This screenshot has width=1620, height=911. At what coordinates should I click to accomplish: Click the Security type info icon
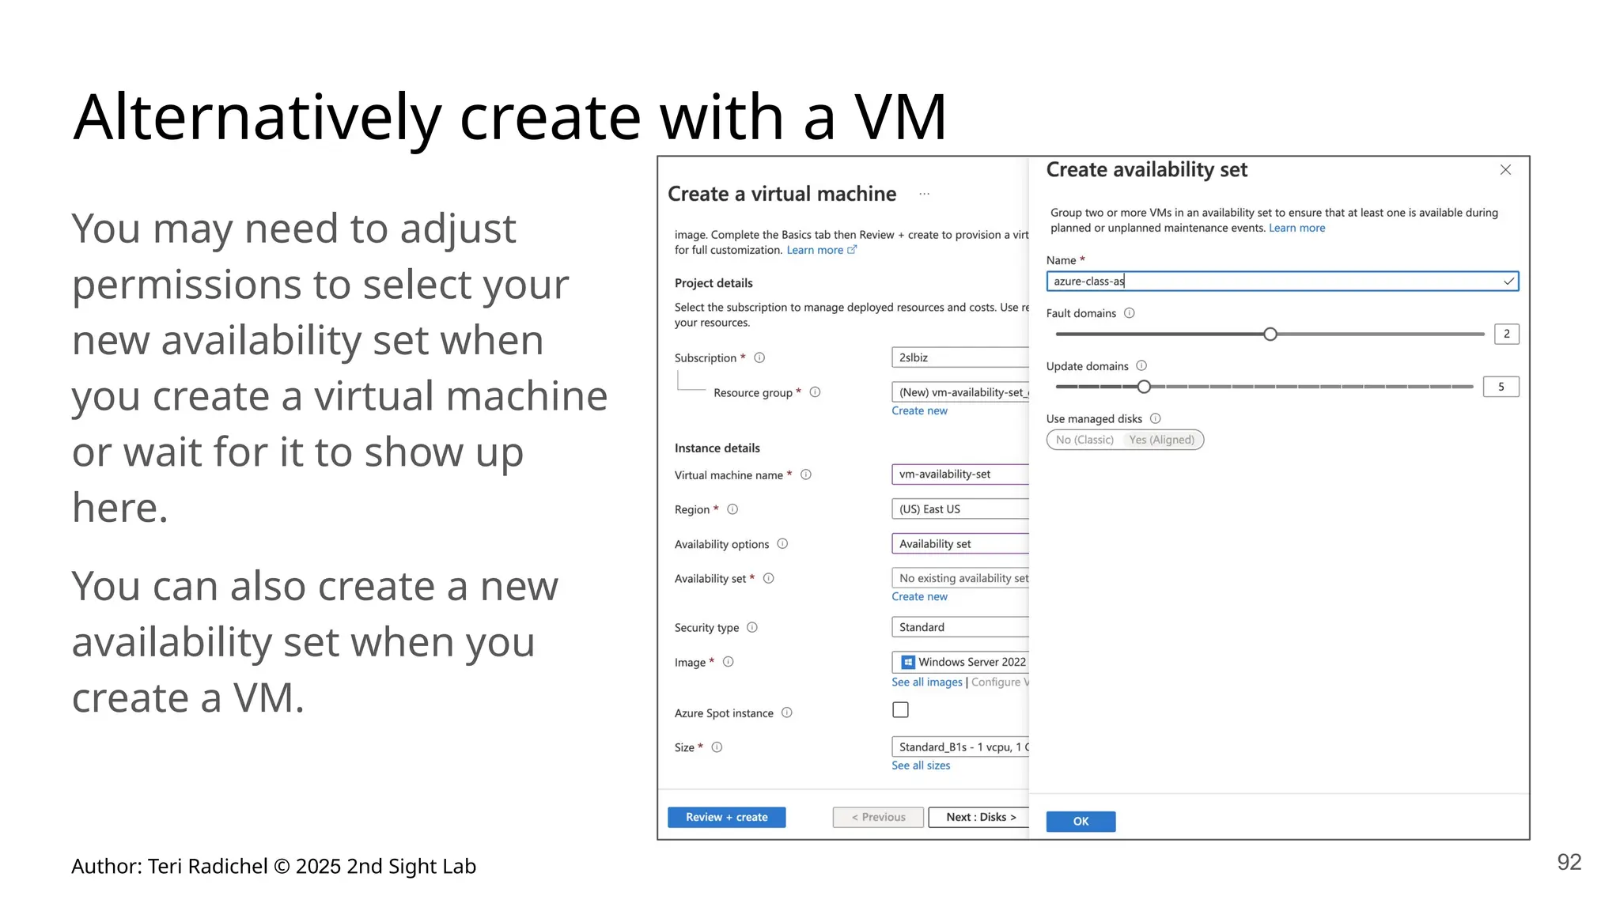pos(752,627)
